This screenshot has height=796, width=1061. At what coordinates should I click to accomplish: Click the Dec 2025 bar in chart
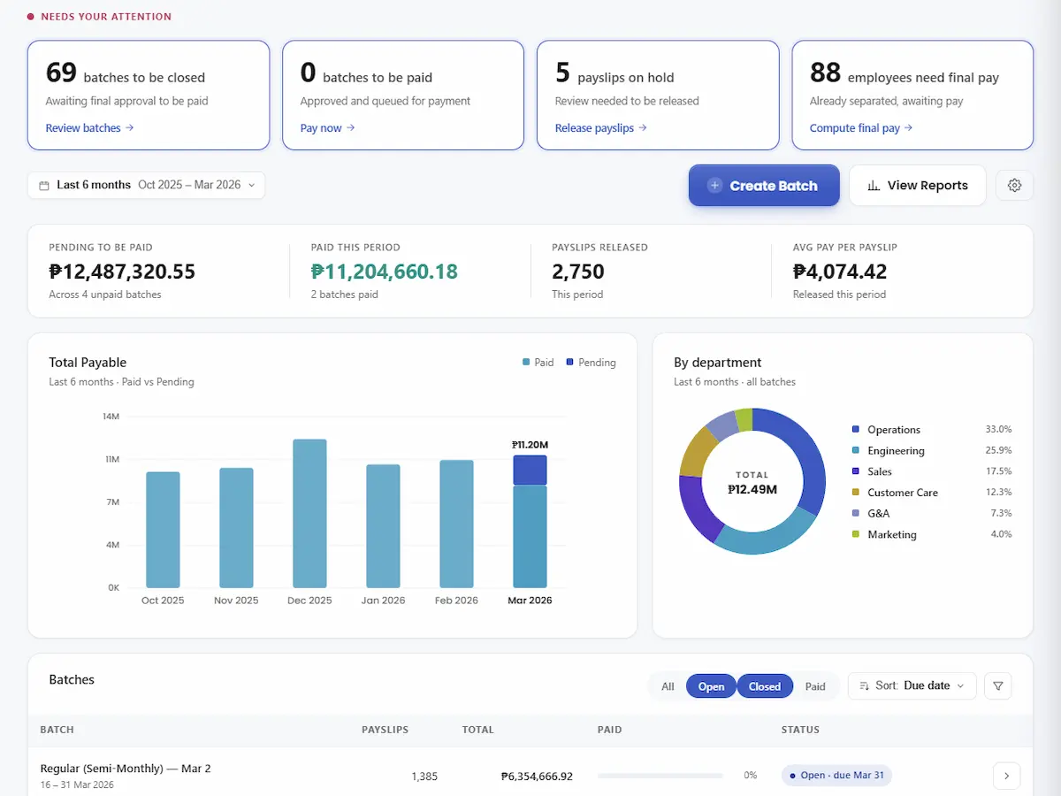(309, 513)
